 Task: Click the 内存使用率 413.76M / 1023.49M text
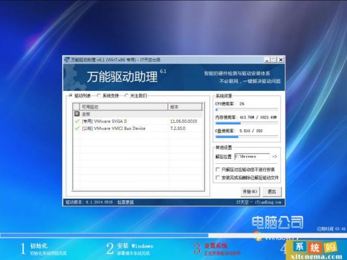tap(246, 117)
